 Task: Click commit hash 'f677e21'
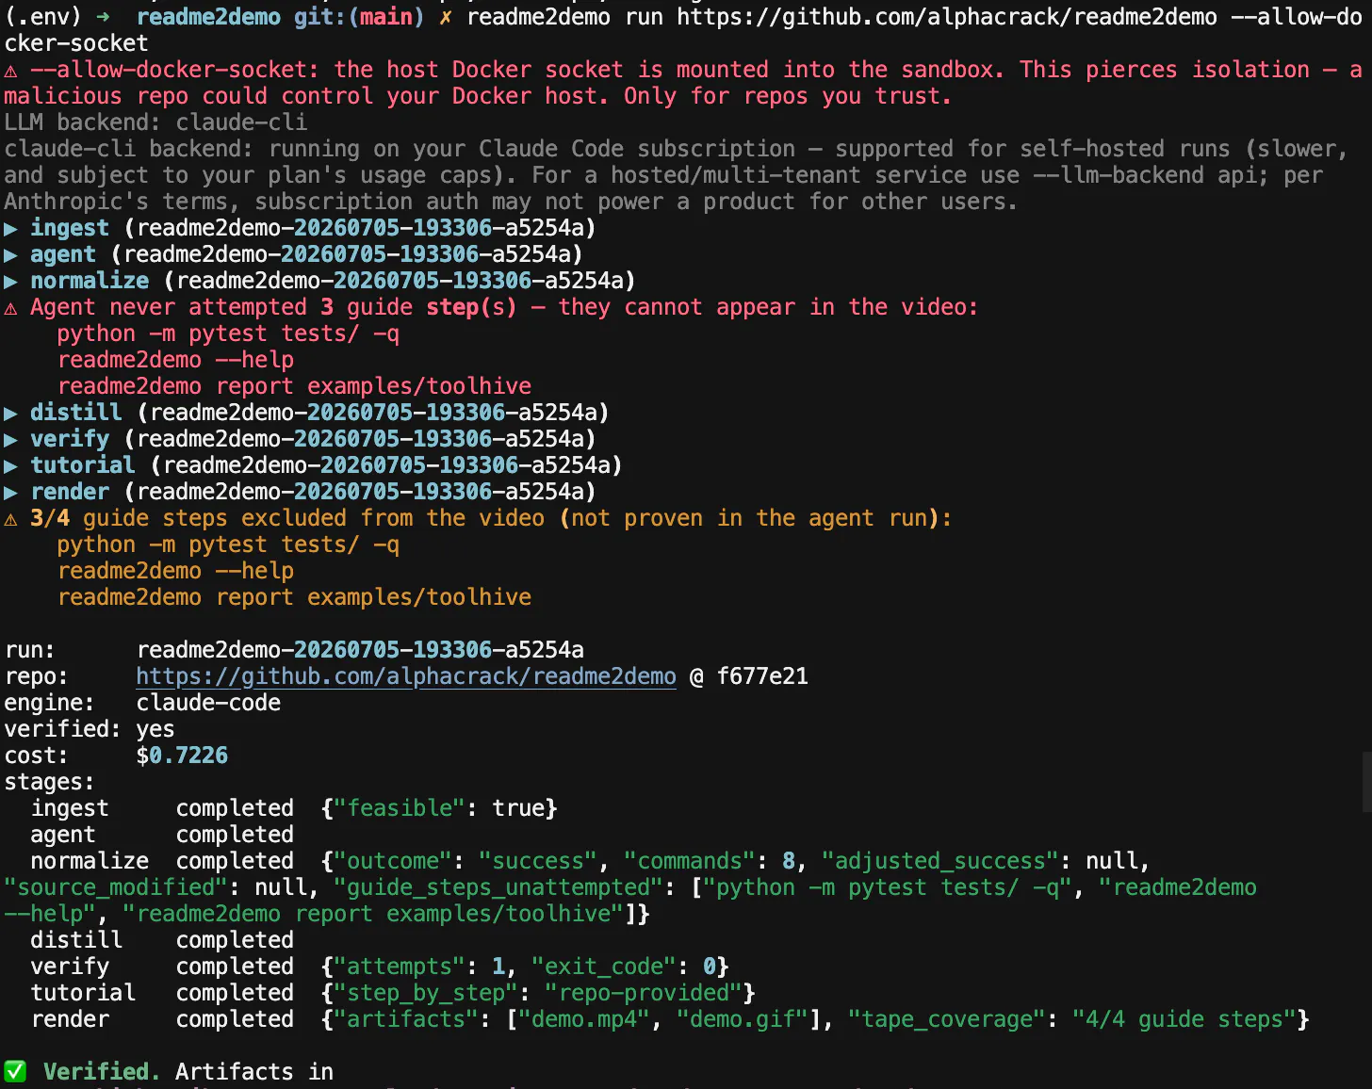[x=762, y=676]
